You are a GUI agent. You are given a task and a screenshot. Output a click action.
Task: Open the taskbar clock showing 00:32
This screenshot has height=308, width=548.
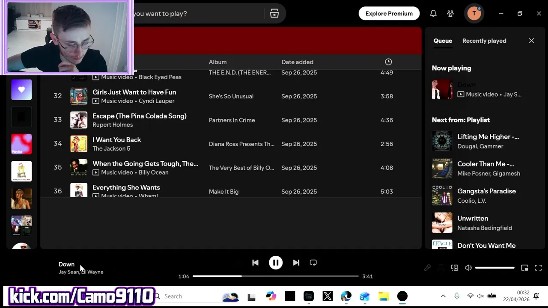click(x=517, y=296)
